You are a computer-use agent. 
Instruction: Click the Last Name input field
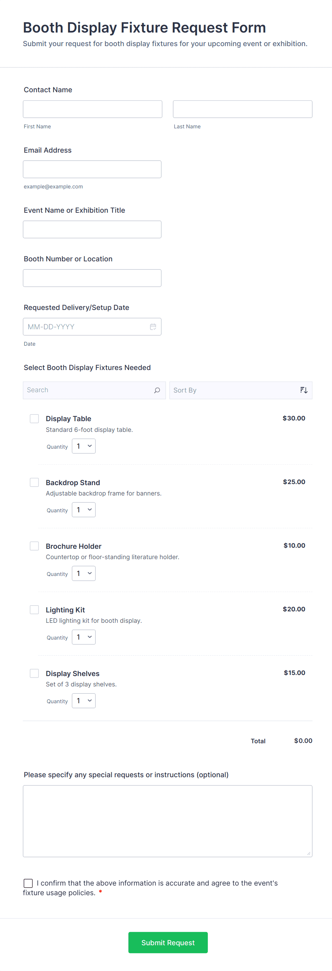coord(242,109)
